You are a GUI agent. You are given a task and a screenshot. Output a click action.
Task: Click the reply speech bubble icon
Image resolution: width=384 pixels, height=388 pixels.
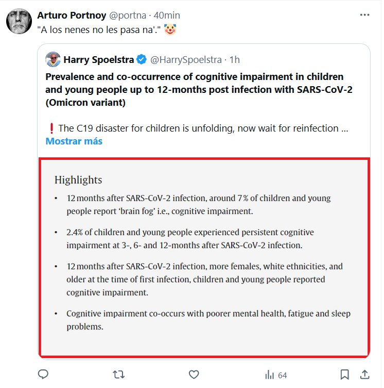pos(44,374)
